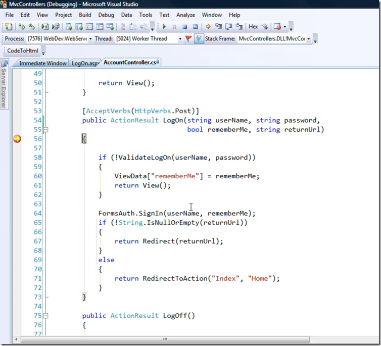Click the AcceptVerbs attribute on line 53
Screen dimensions: 381x346
coord(108,111)
